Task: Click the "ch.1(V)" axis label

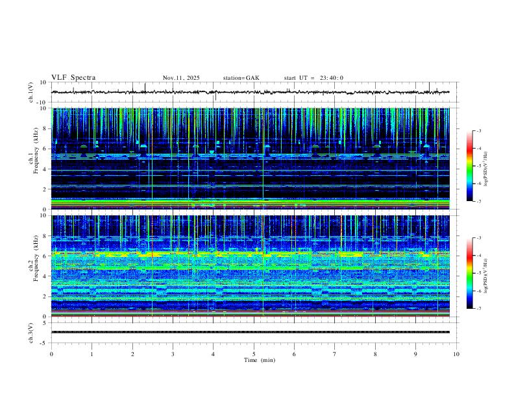Action: click(31, 92)
